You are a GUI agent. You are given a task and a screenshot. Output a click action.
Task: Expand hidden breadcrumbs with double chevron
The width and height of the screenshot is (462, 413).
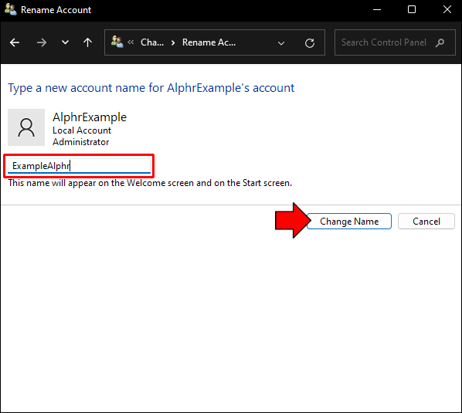coord(131,42)
